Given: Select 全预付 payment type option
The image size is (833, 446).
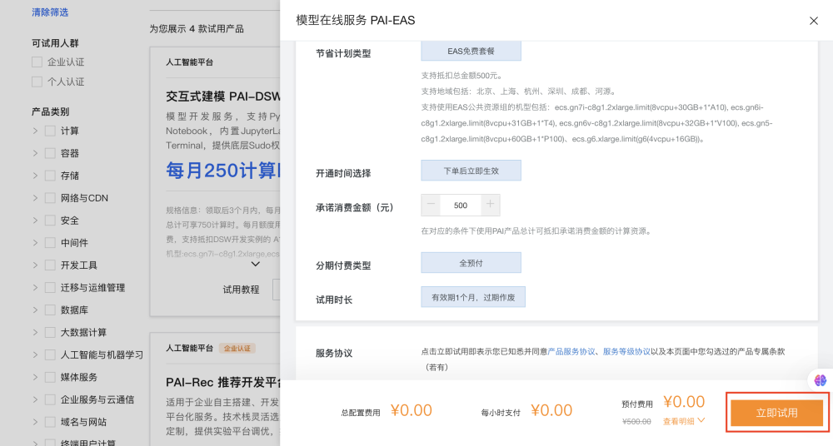Looking at the screenshot, I should click(471, 263).
